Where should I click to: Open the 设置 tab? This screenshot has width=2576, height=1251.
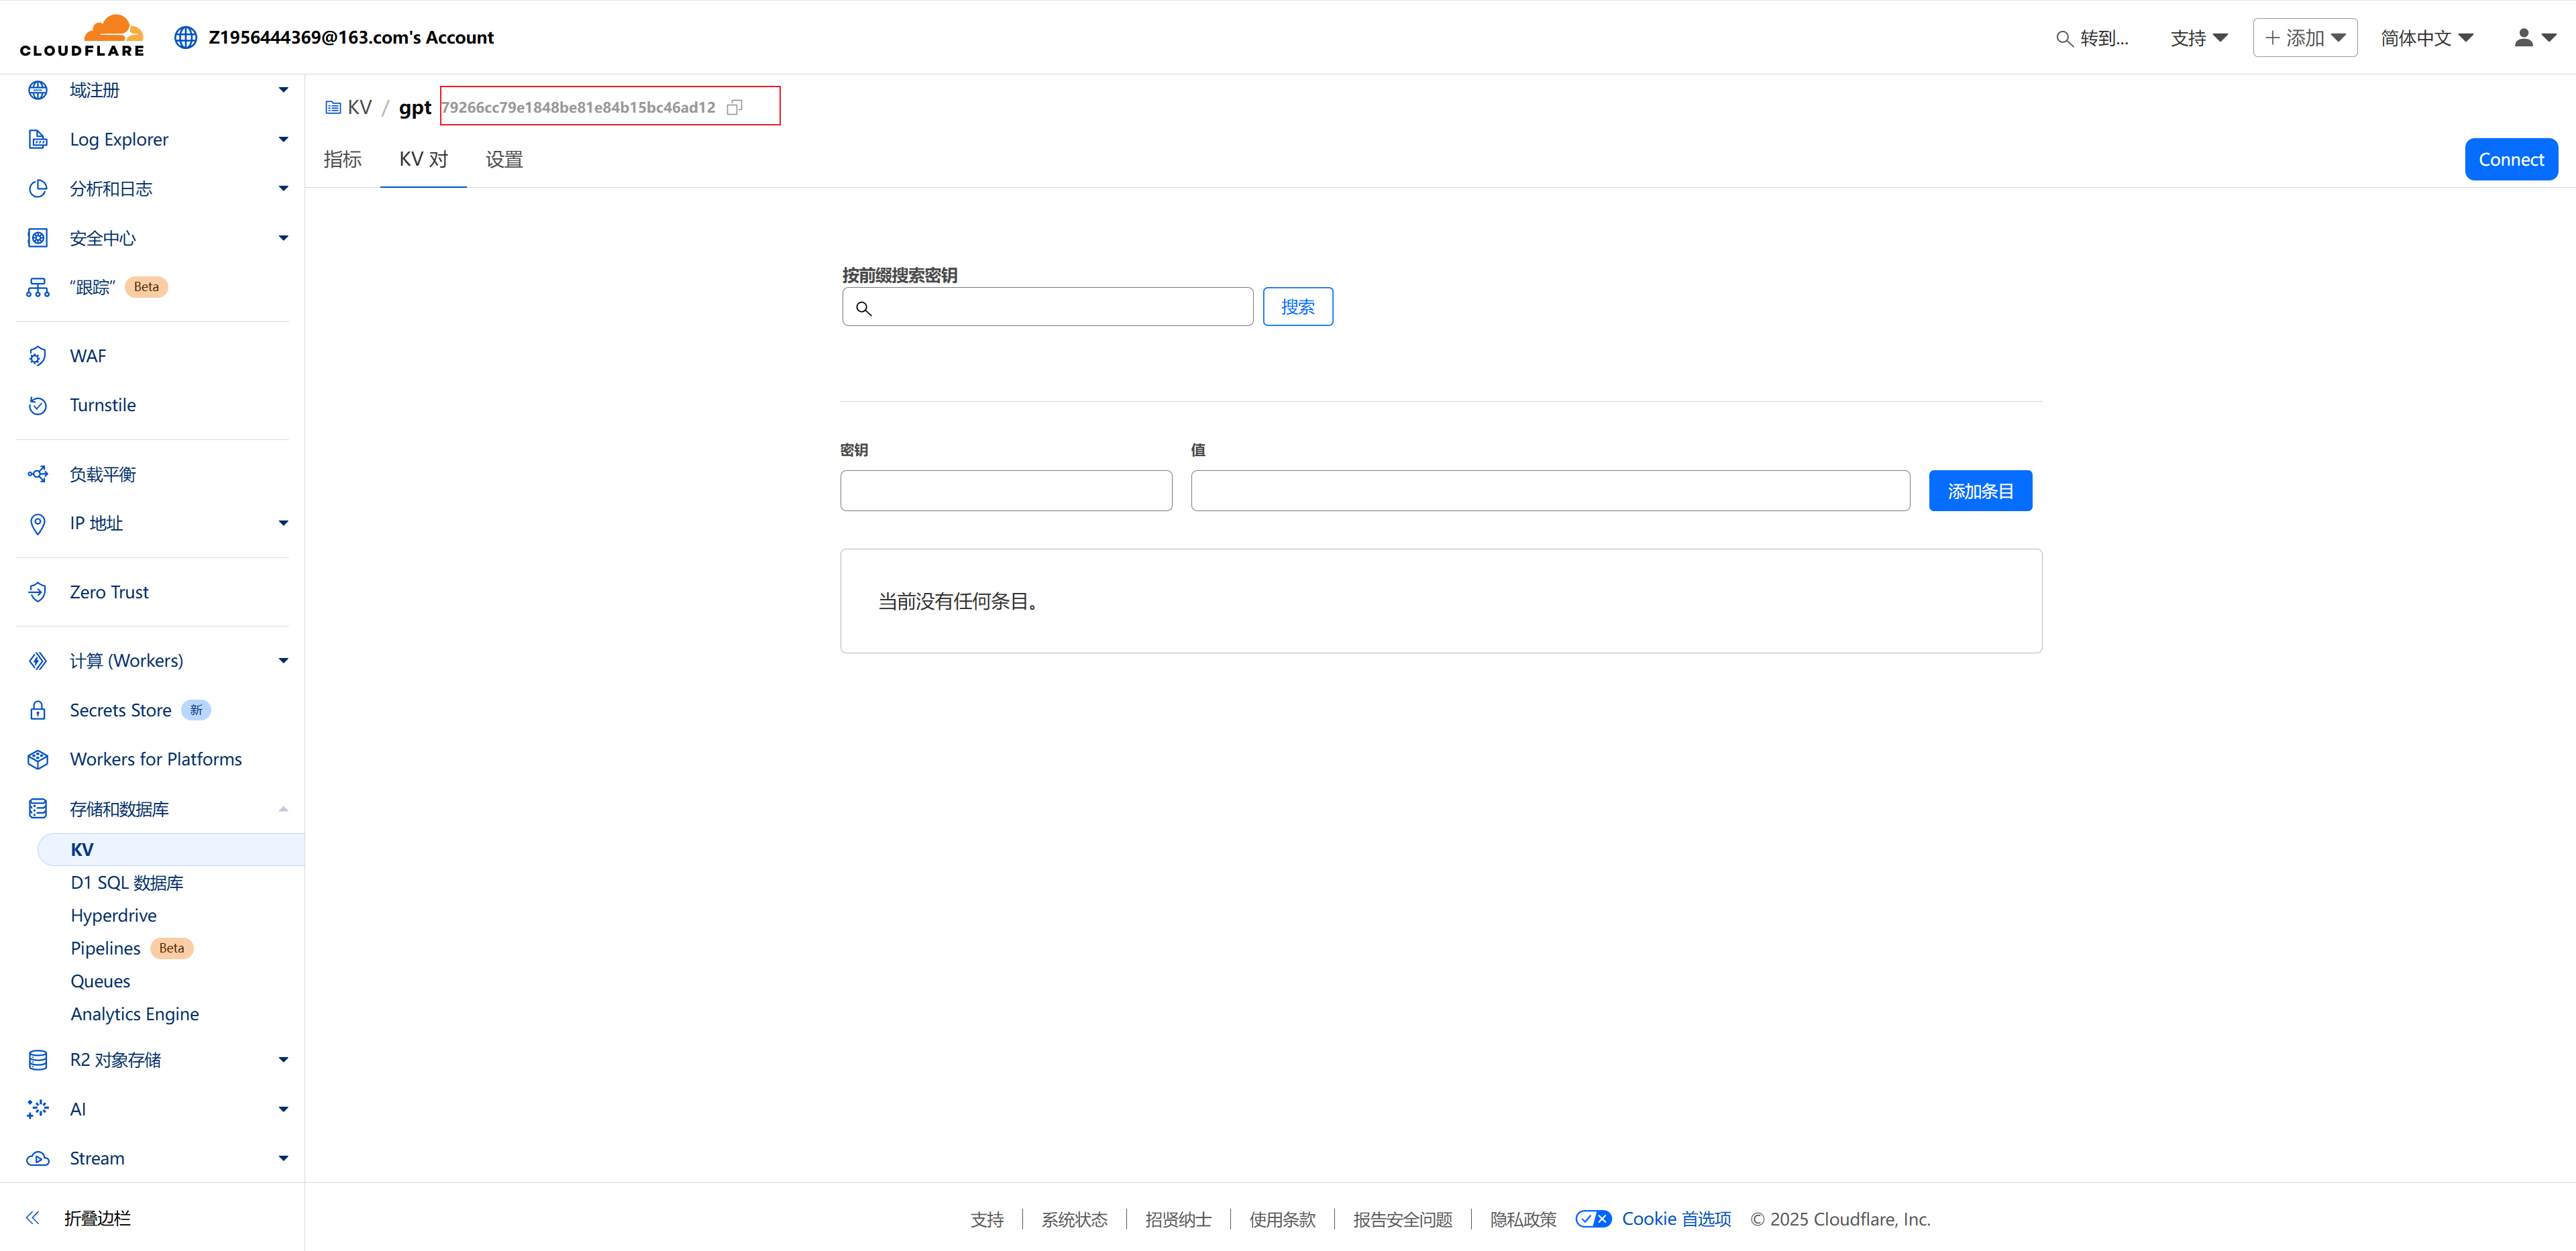point(504,159)
